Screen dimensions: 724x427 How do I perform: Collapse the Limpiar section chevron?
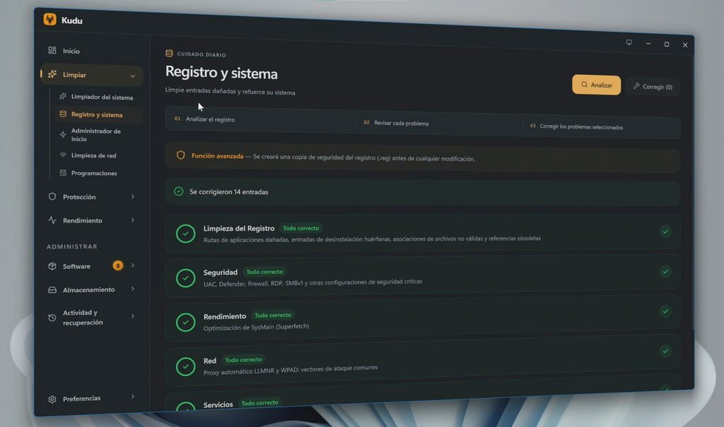point(132,76)
